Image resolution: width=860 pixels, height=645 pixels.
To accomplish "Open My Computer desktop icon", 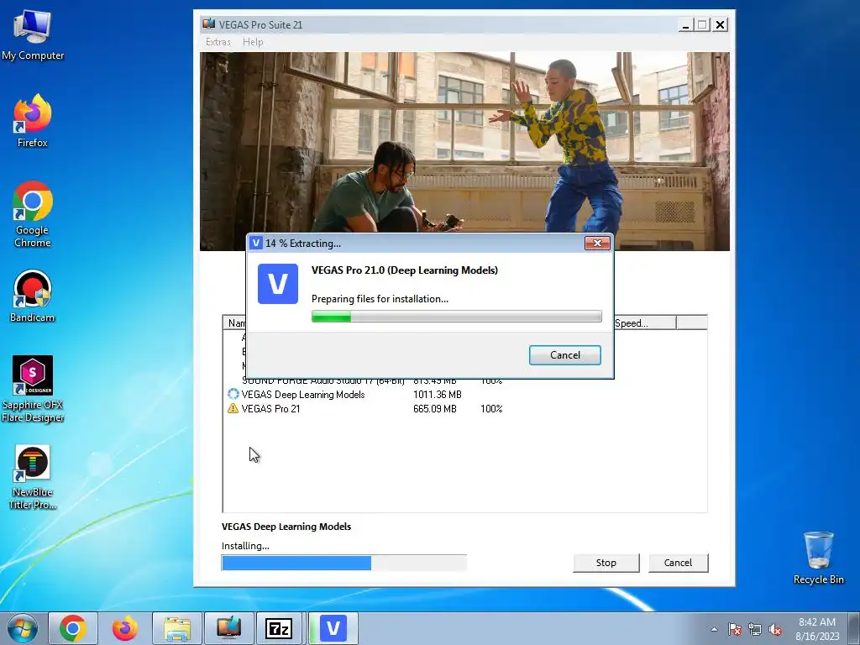I will tap(33, 34).
